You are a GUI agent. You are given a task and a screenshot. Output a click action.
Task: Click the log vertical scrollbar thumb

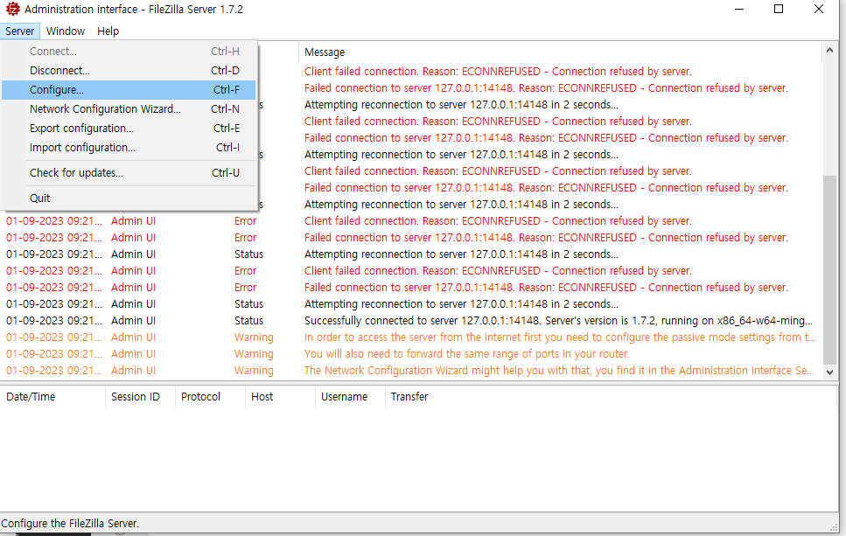(x=829, y=270)
